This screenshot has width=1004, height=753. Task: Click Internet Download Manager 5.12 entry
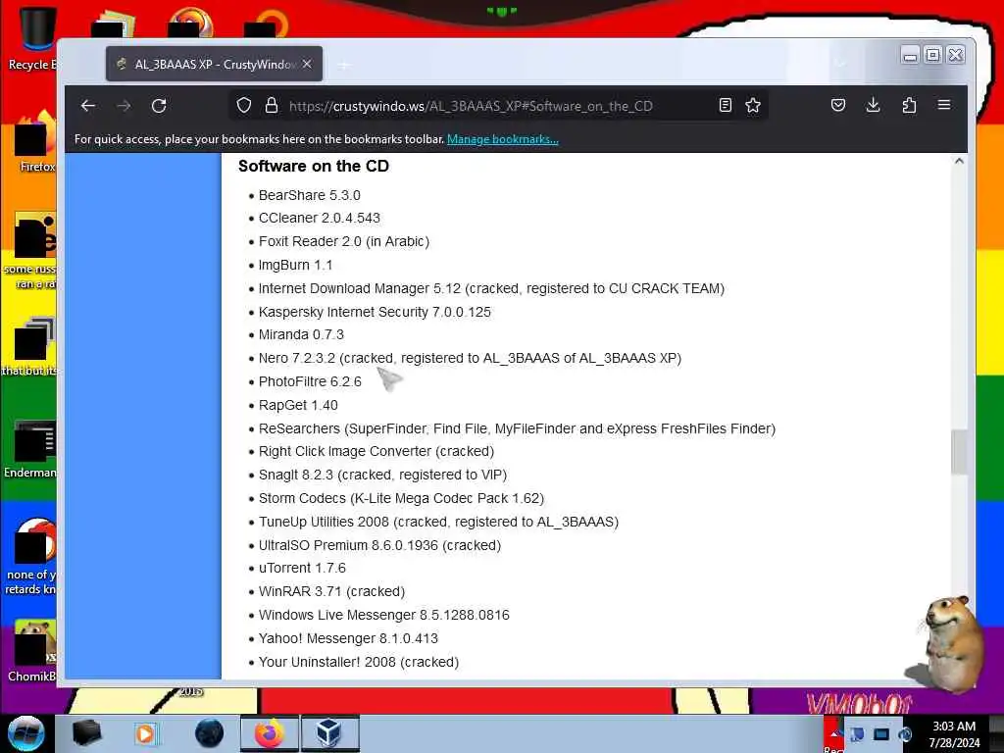pyautogui.click(x=491, y=289)
